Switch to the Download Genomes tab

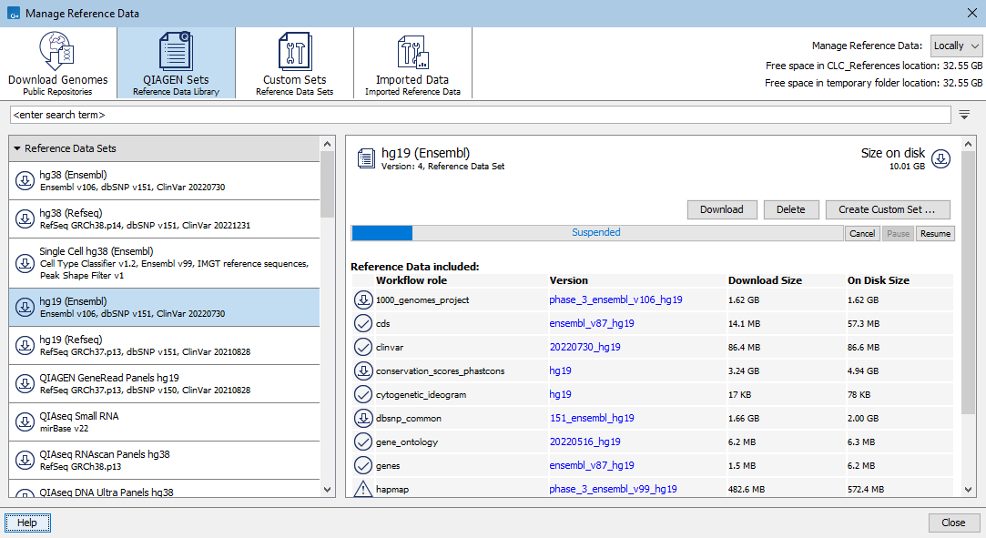tap(58, 63)
